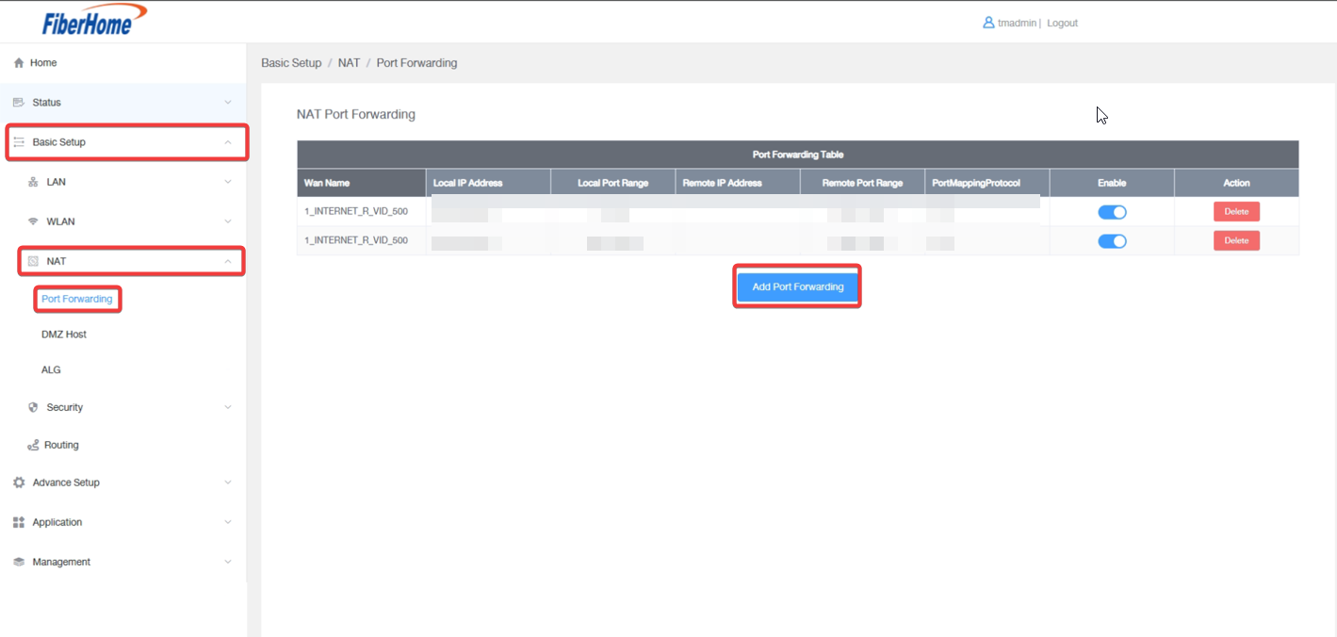The height and width of the screenshot is (637, 1337).
Task: Click the Routing icon in sidebar
Action: click(33, 445)
